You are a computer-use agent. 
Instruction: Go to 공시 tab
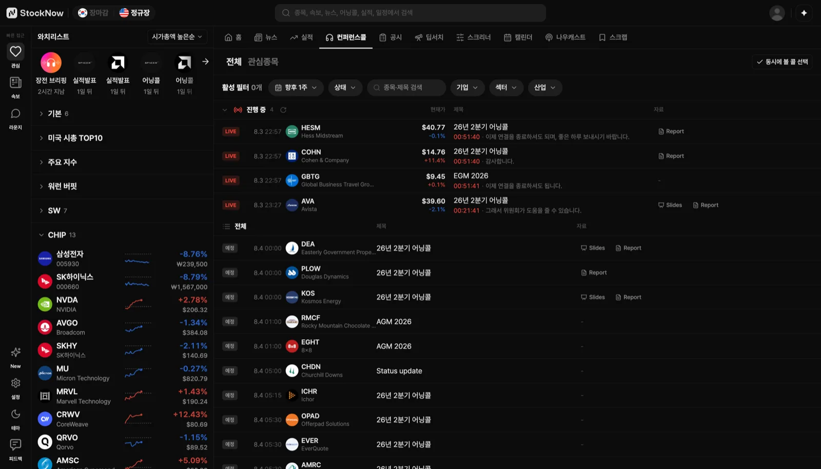click(x=390, y=37)
